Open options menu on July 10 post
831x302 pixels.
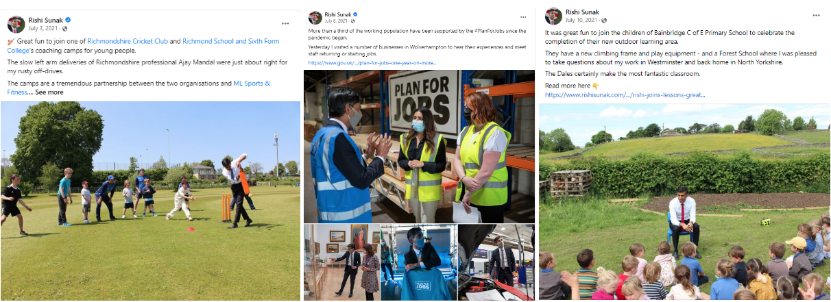(816, 14)
